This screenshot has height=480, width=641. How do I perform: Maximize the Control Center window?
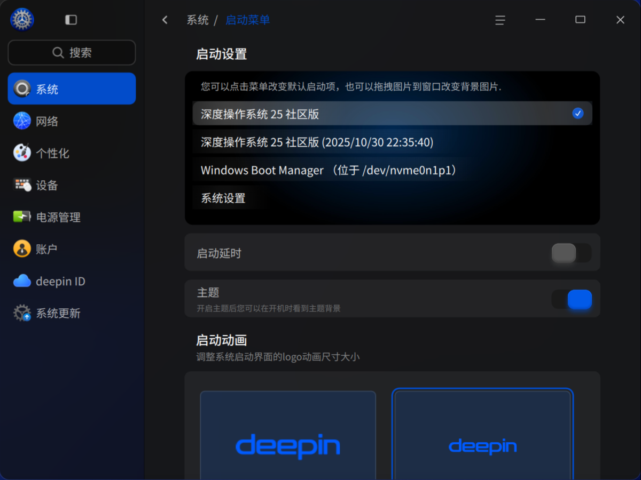(580, 20)
